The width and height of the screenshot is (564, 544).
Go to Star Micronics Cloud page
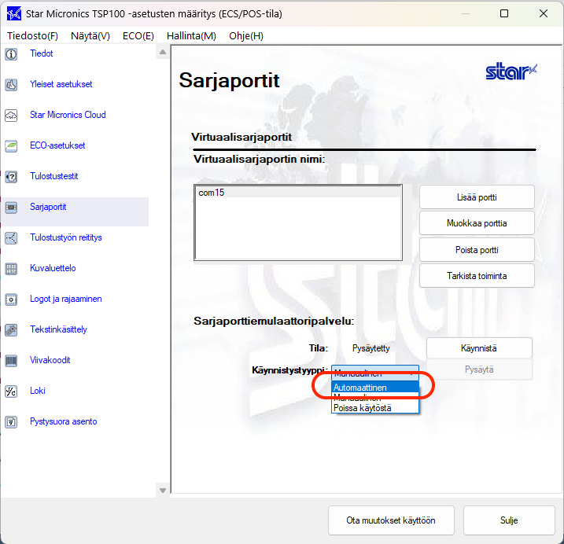pos(68,115)
